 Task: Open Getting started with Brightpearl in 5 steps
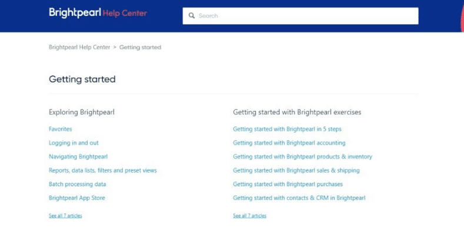(x=288, y=129)
